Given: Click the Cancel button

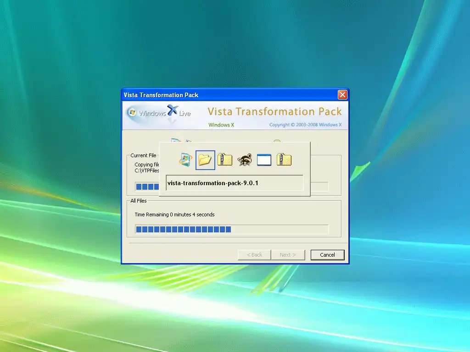Looking at the screenshot, I should coord(327,255).
